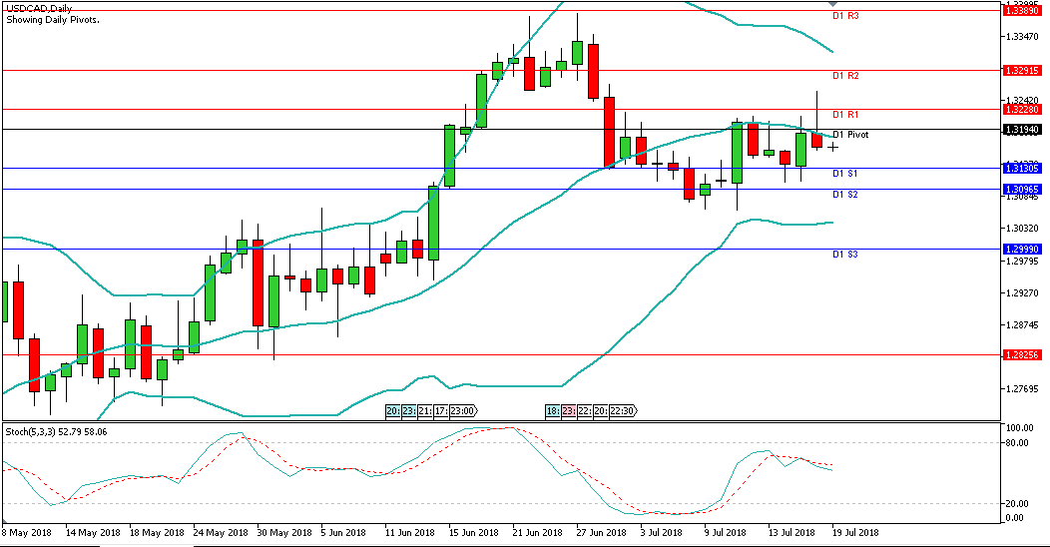Image resolution: width=1050 pixels, height=547 pixels.
Task: Select the D1 R3 resistance line label
Action: pos(845,17)
